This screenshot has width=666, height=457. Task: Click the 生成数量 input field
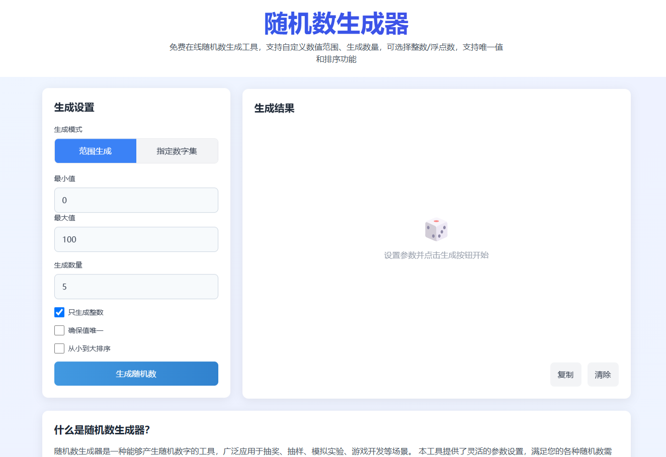tap(136, 287)
